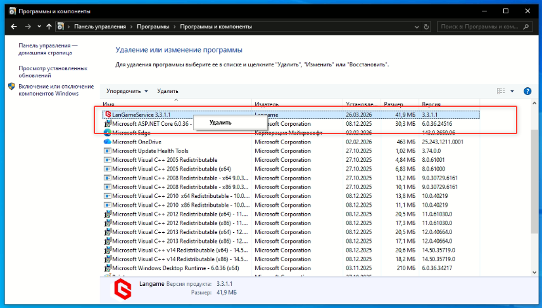Click icon of Visual C++ v14 Redistributable (x86)

(108, 259)
